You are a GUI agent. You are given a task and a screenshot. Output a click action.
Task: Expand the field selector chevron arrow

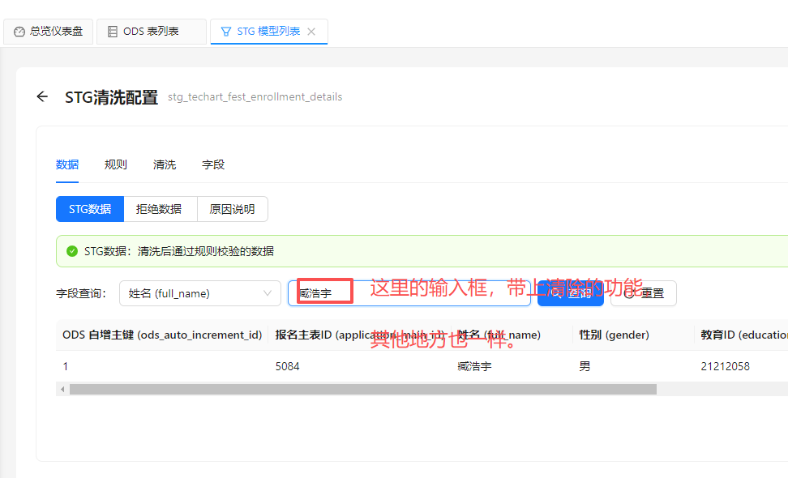tap(268, 293)
